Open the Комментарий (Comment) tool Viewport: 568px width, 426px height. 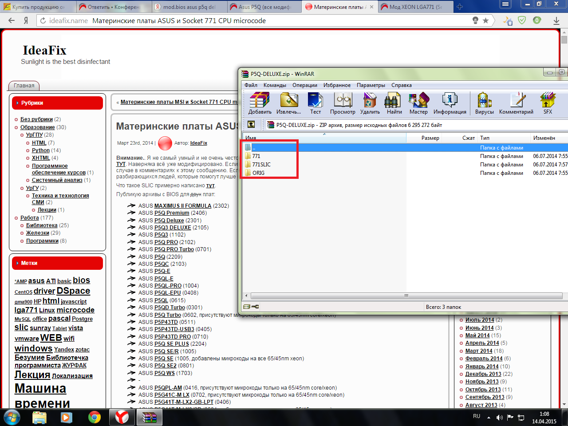(x=516, y=103)
